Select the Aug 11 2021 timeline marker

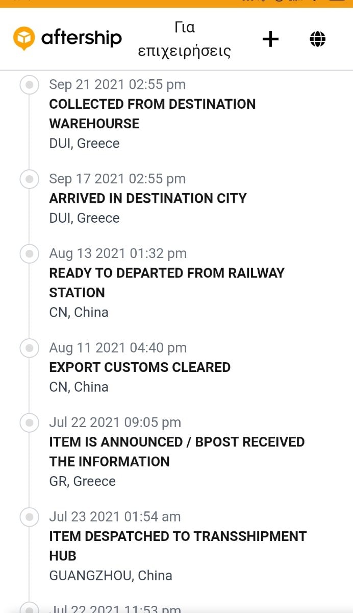(30, 348)
